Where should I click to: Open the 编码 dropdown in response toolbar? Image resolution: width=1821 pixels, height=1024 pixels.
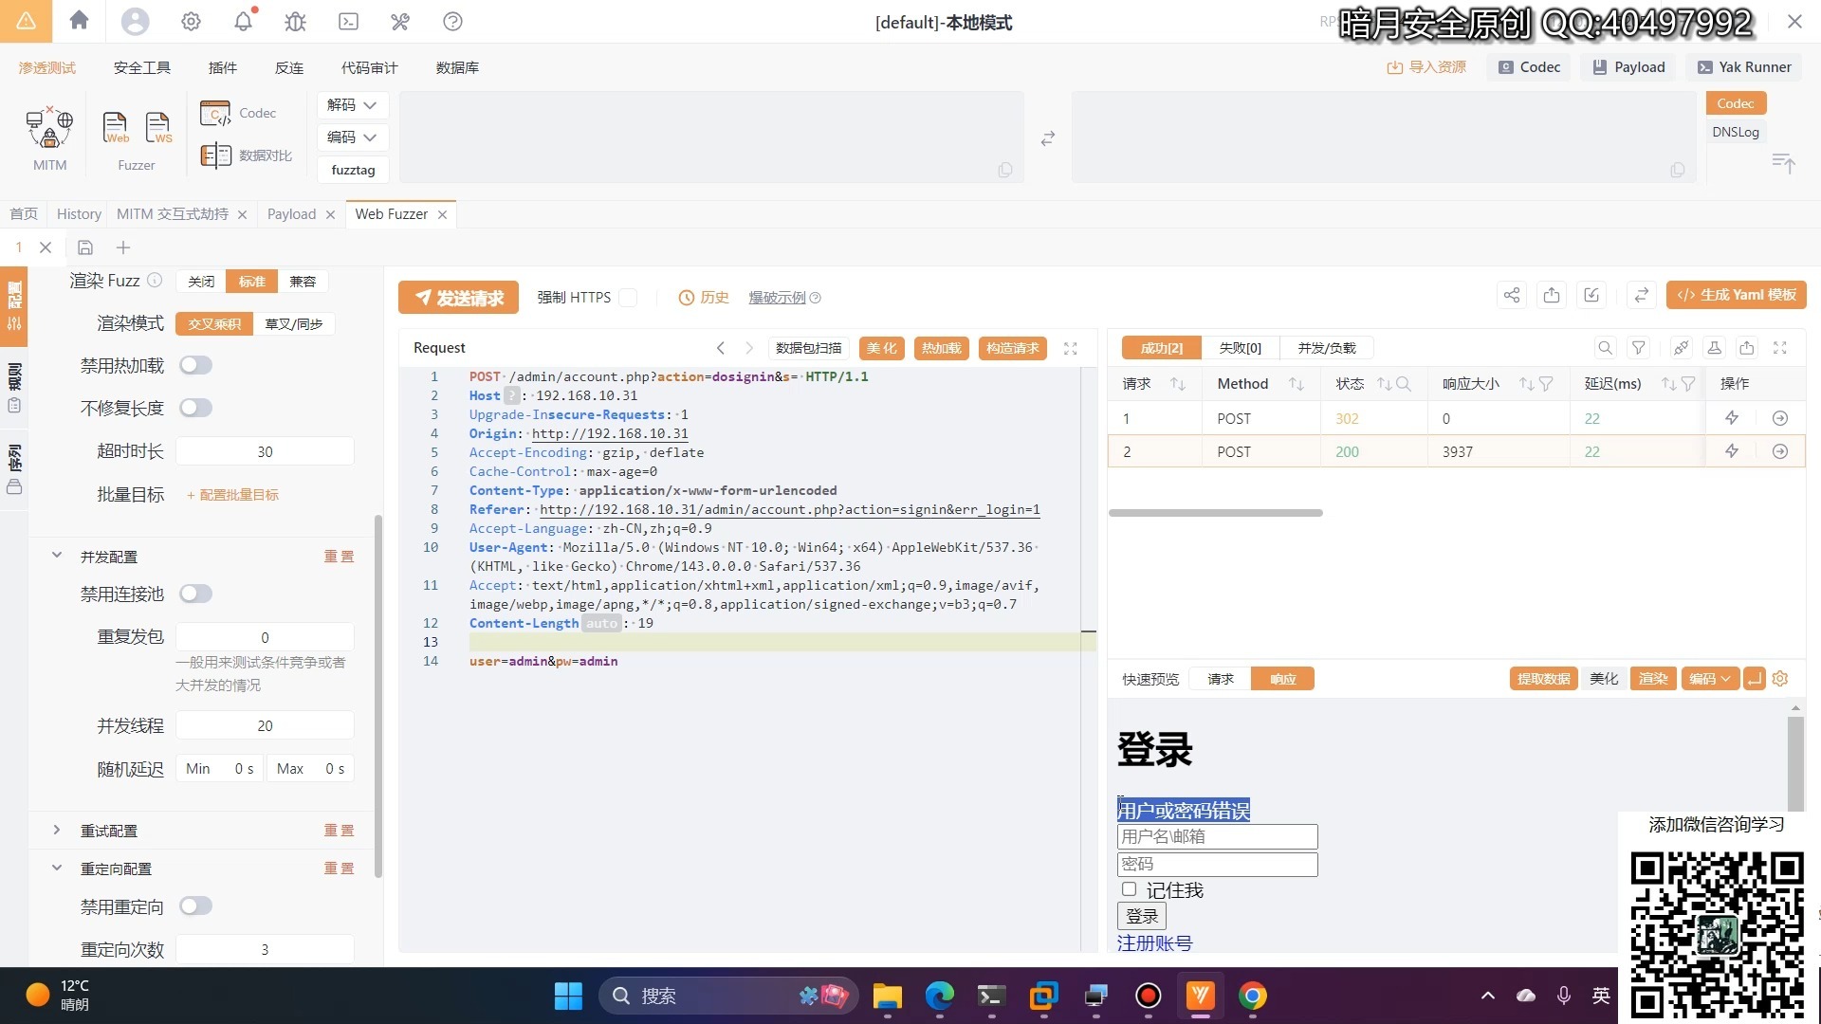click(1709, 679)
